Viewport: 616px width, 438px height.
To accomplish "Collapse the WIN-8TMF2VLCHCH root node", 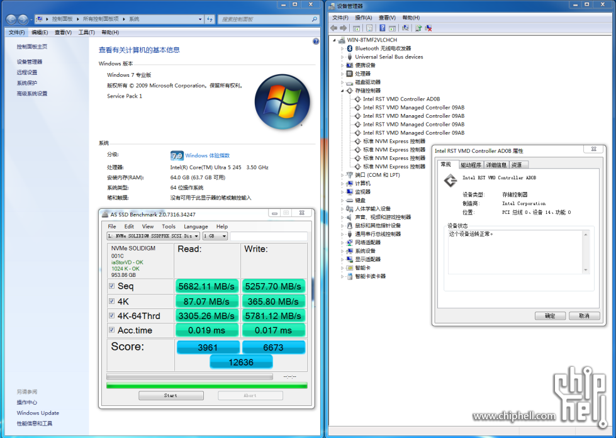I will coord(334,40).
